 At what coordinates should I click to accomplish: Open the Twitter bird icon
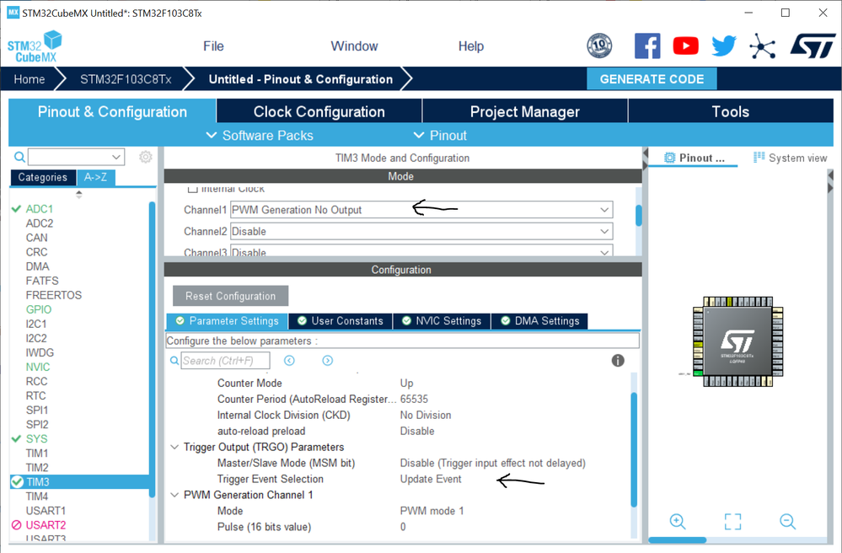tap(724, 46)
